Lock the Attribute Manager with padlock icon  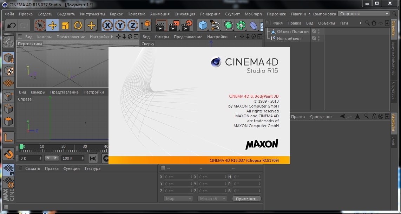tap(374, 117)
